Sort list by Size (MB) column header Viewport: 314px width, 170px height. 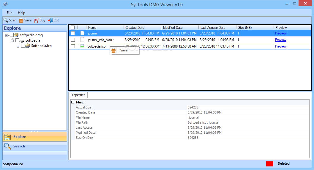tap(255, 28)
